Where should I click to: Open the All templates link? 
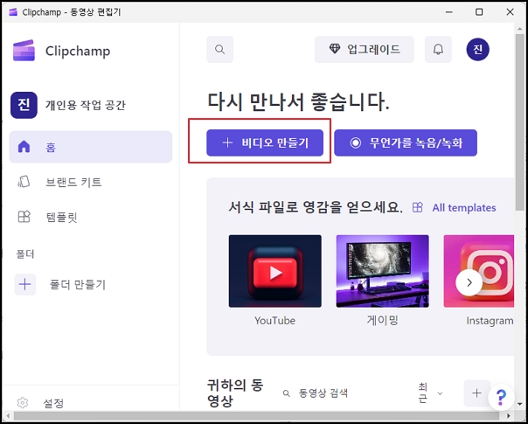[x=464, y=208]
